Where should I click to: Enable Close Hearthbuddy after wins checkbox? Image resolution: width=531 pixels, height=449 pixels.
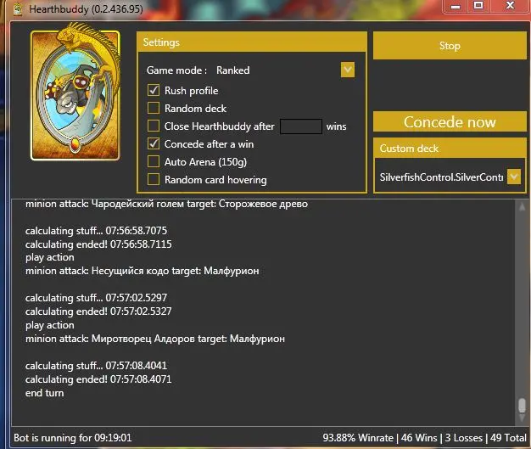pos(154,126)
